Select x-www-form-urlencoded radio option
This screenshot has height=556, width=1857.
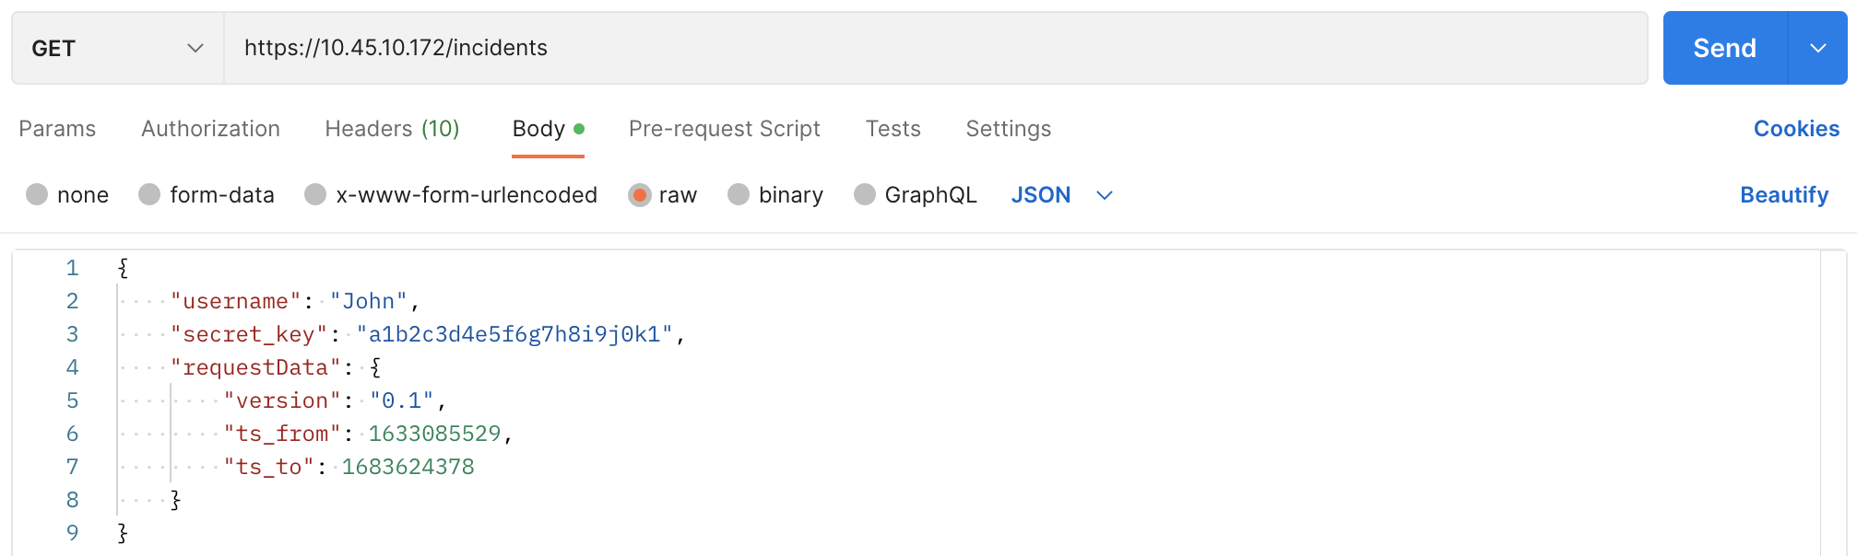316,195
